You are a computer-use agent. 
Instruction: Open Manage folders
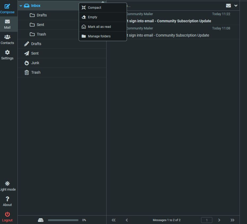point(99,36)
